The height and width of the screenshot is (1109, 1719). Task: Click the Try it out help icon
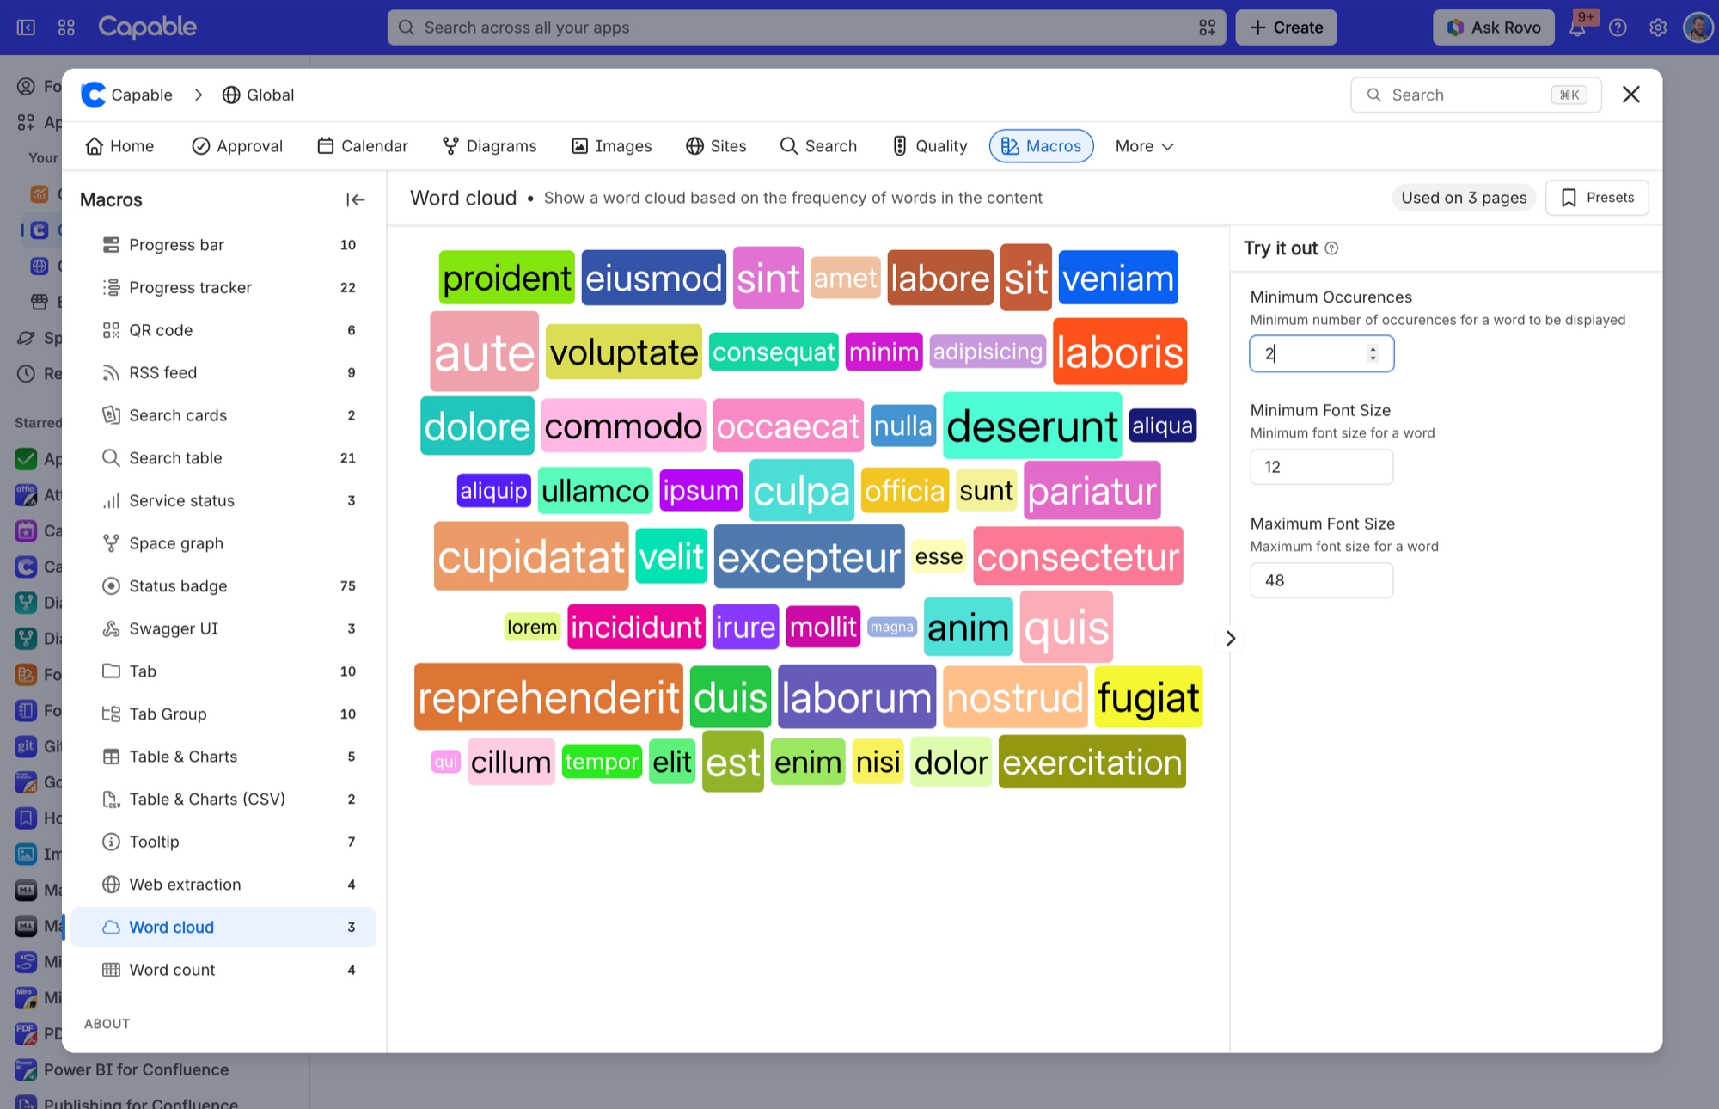coord(1331,248)
